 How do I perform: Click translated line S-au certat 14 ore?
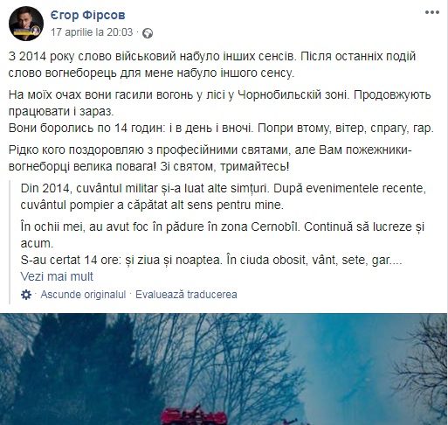211,260
